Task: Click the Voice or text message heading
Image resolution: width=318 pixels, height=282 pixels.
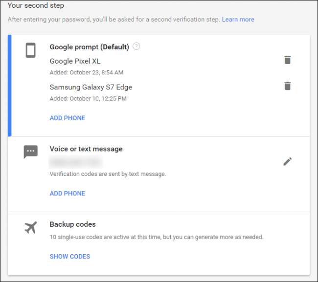Action: pos(86,149)
